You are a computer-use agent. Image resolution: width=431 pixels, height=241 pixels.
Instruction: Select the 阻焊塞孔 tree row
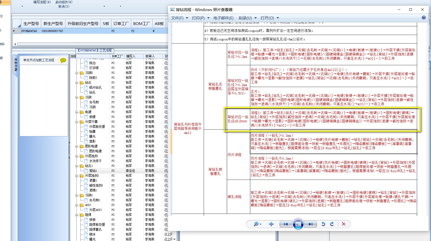point(95,230)
